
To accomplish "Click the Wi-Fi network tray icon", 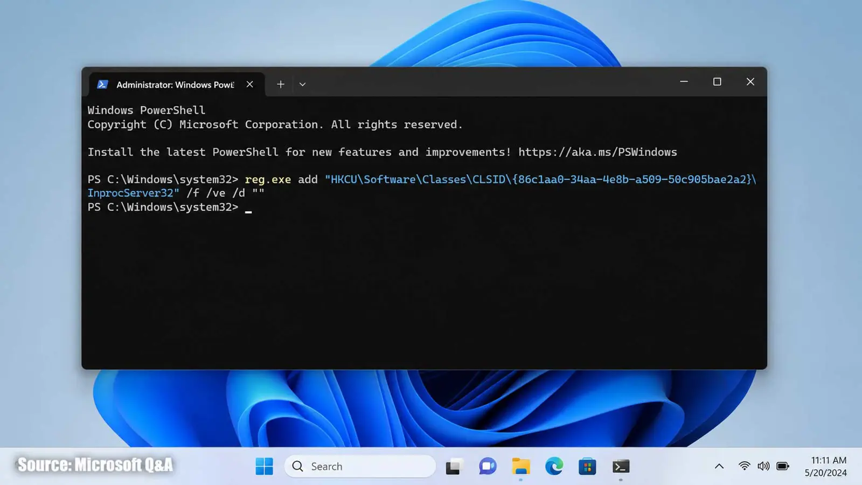I will (x=744, y=466).
